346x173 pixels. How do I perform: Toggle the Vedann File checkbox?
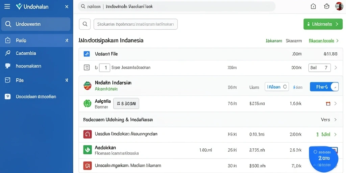pos(87,54)
